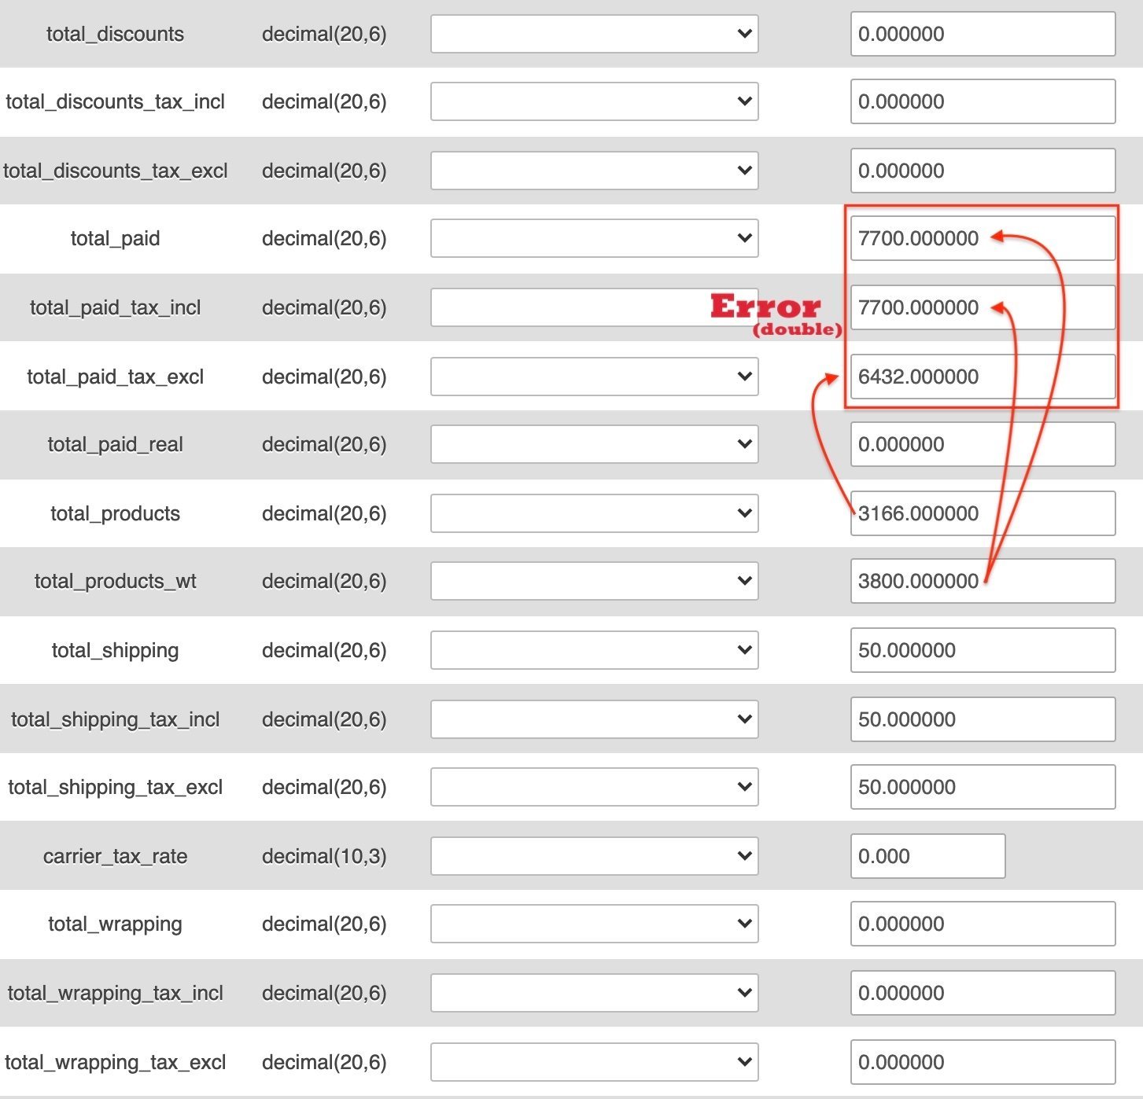Image resolution: width=1143 pixels, height=1099 pixels.
Task: Edit the total_shipping value field
Action: 983,650
